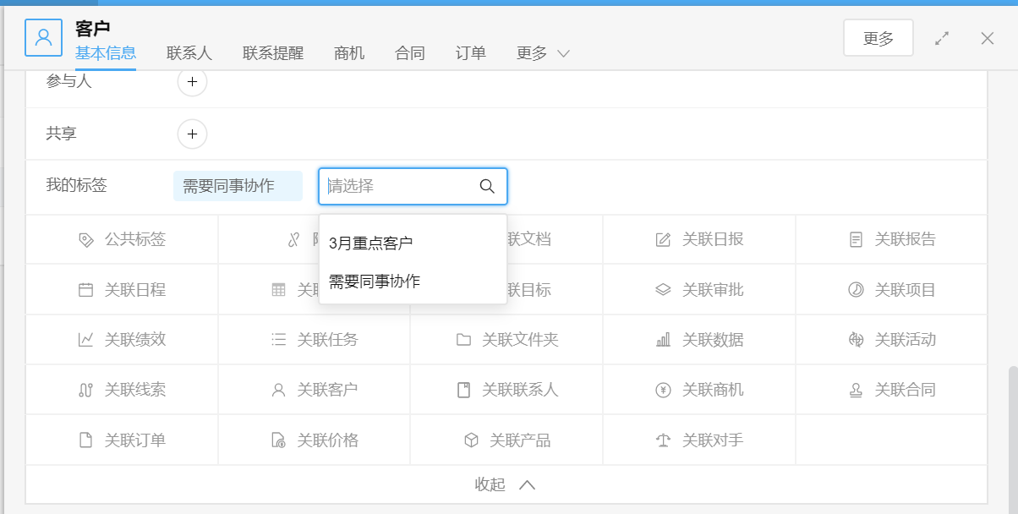Click the 关联绩效 chart icon
The height and width of the screenshot is (514, 1018).
tap(85, 340)
